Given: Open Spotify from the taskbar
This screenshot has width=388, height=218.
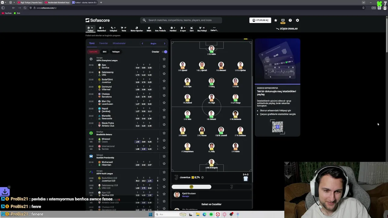Looking at the screenshot, I should click(211, 214).
